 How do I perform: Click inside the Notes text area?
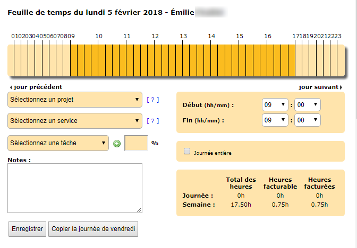pos(75,188)
